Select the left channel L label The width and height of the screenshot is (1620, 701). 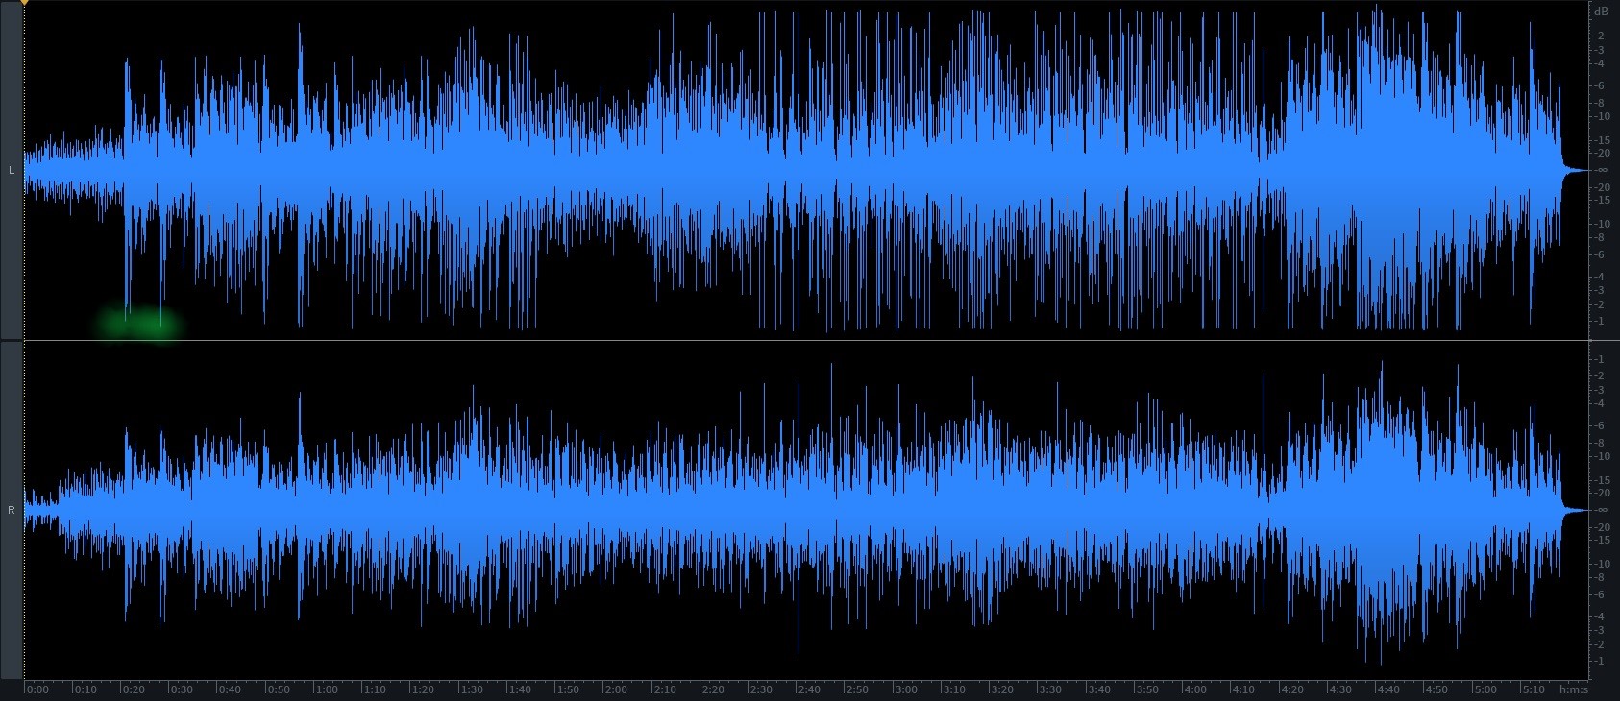click(12, 170)
